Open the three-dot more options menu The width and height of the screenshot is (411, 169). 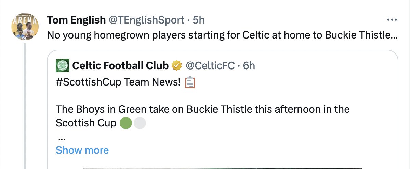pos(392,20)
